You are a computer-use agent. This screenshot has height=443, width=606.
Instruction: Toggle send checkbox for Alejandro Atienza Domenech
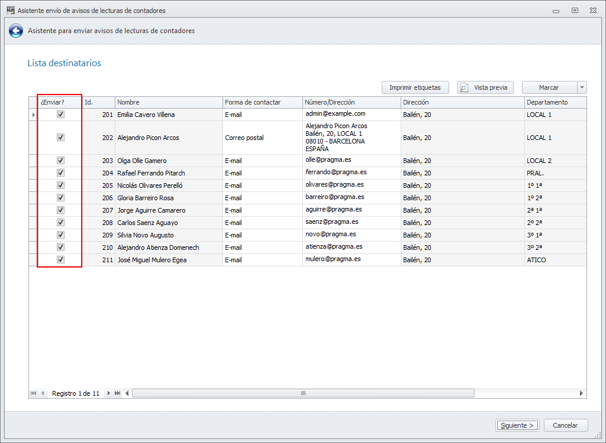(x=61, y=246)
